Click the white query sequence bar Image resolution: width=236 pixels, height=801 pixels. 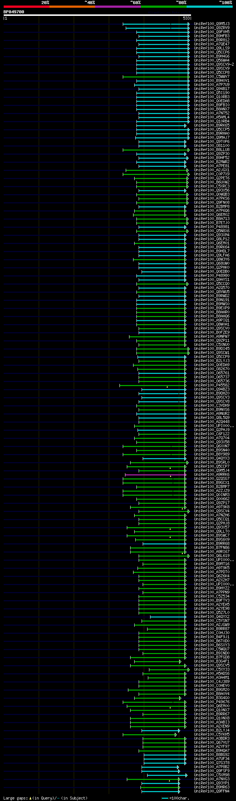click(x=97, y=15)
